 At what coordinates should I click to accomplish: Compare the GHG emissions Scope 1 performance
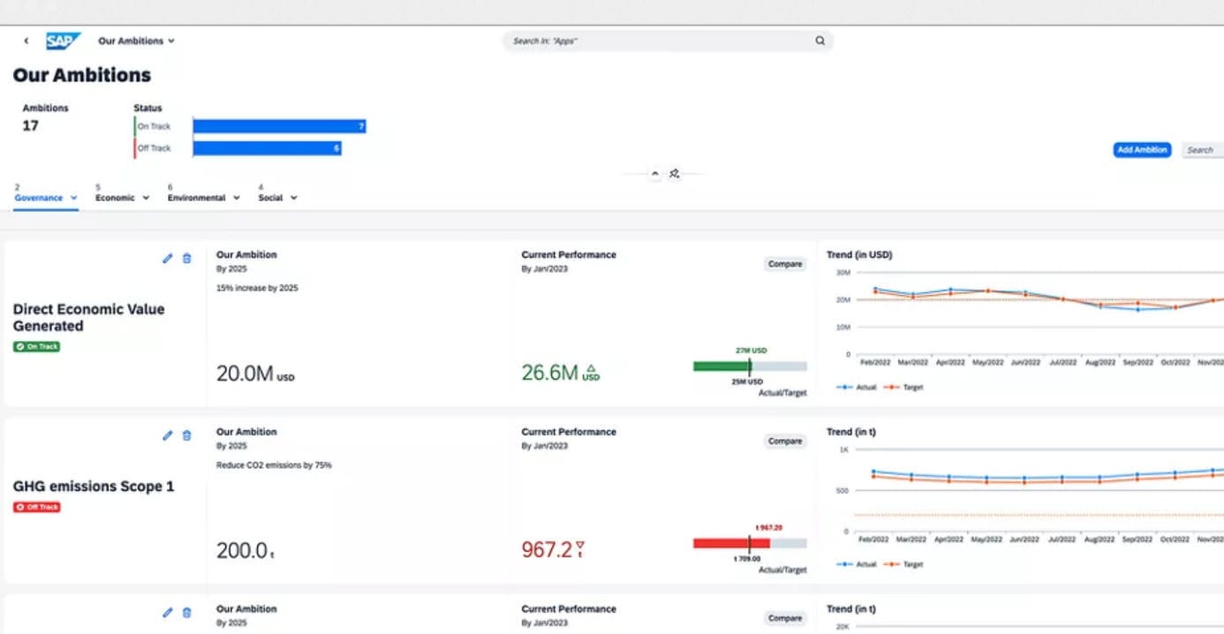784,441
